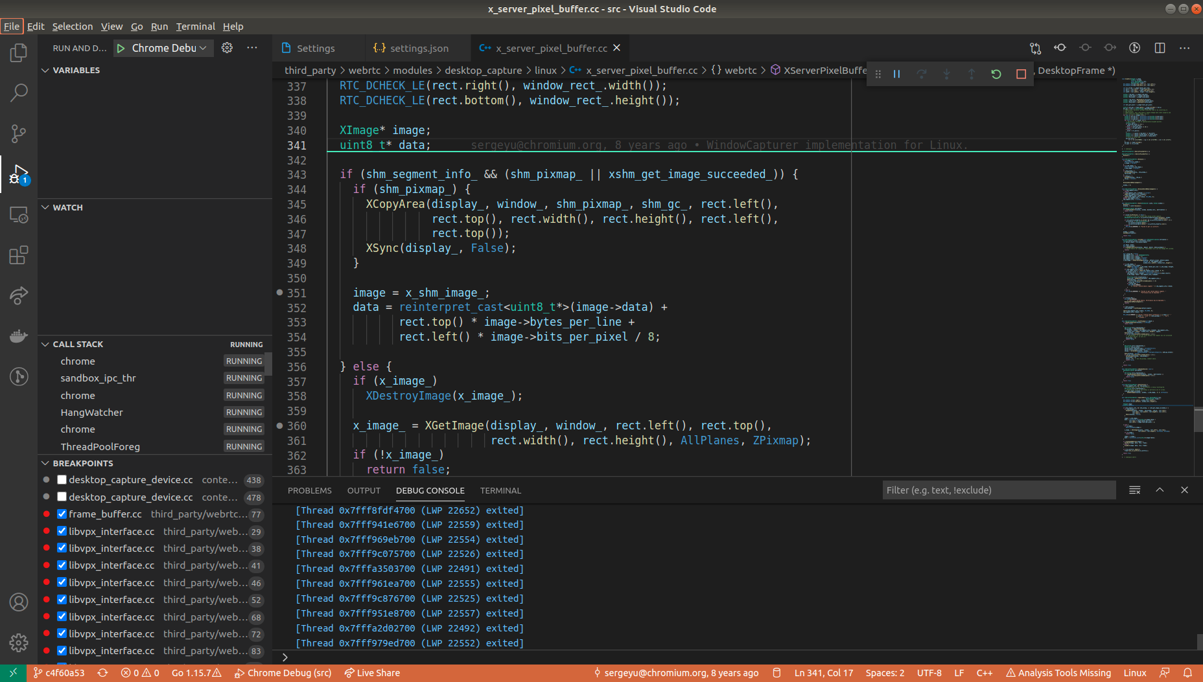Disable libvpx_interface.cc line 41 breakpoint
This screenshot has height=682, width=1203.
click(62, 565)
